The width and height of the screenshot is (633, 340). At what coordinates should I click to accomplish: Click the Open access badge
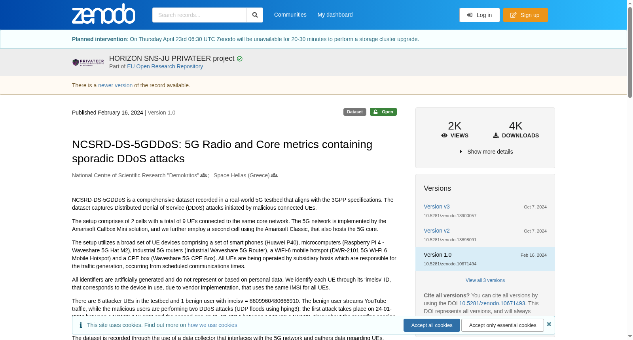tap(383, 112)
